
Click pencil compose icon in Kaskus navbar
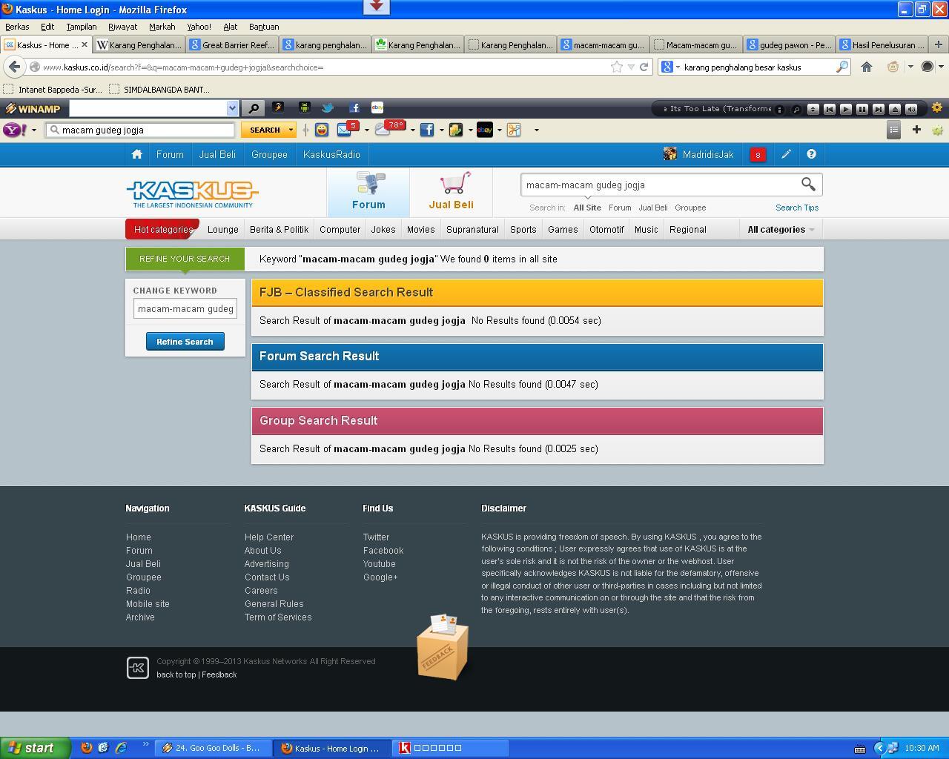(x=786, y=154)
